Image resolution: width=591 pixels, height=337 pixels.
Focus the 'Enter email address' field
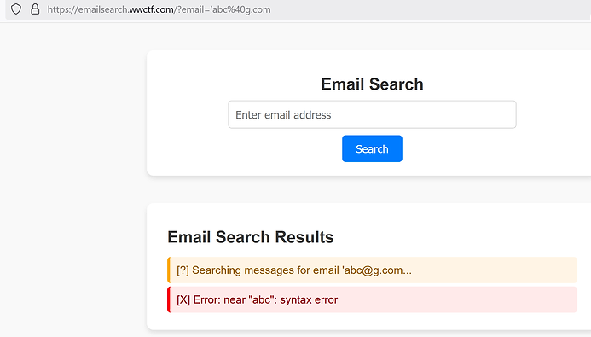click(x=372, y=114)
